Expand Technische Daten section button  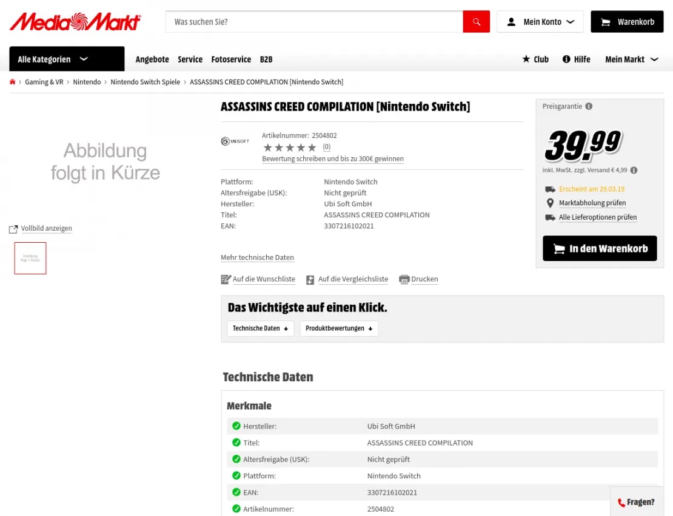[260, 328]
